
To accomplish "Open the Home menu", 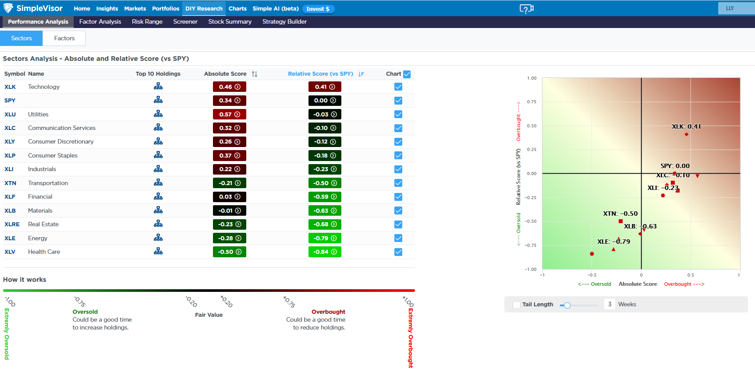I will point(82,8).
